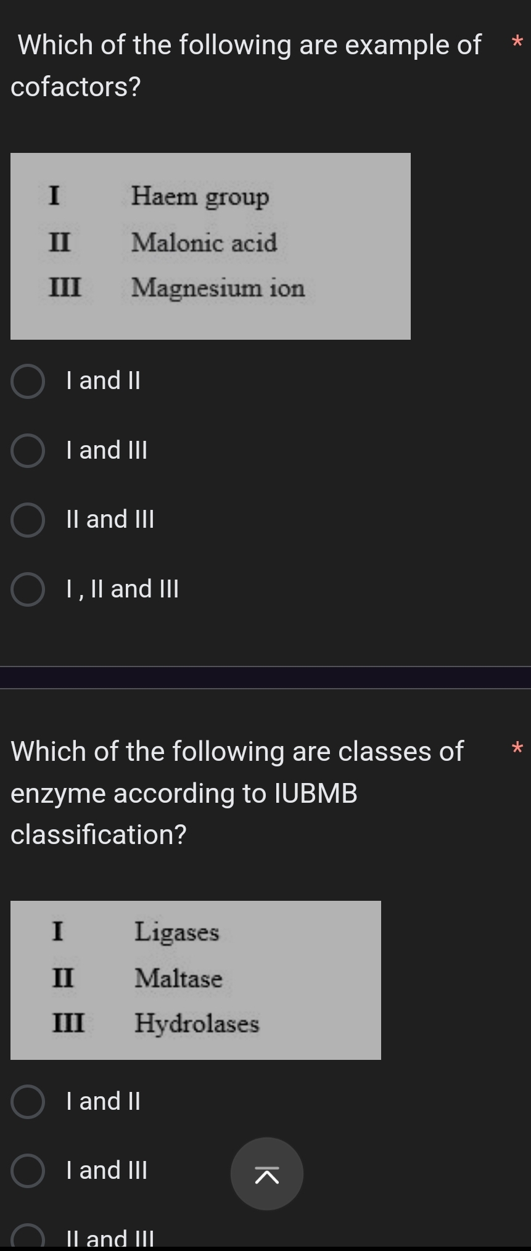Select "I and II" for the cofactors question
The image size is (531, 1251).
pyautogui.click(x=27, y=380)
